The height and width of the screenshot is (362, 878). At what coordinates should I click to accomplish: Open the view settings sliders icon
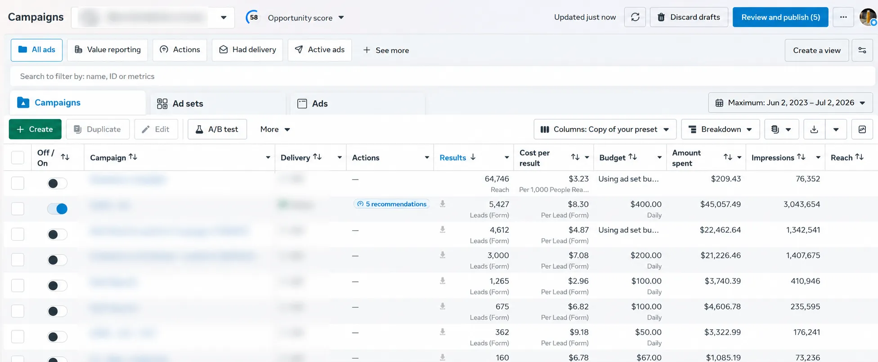click(x=862, y=50)
